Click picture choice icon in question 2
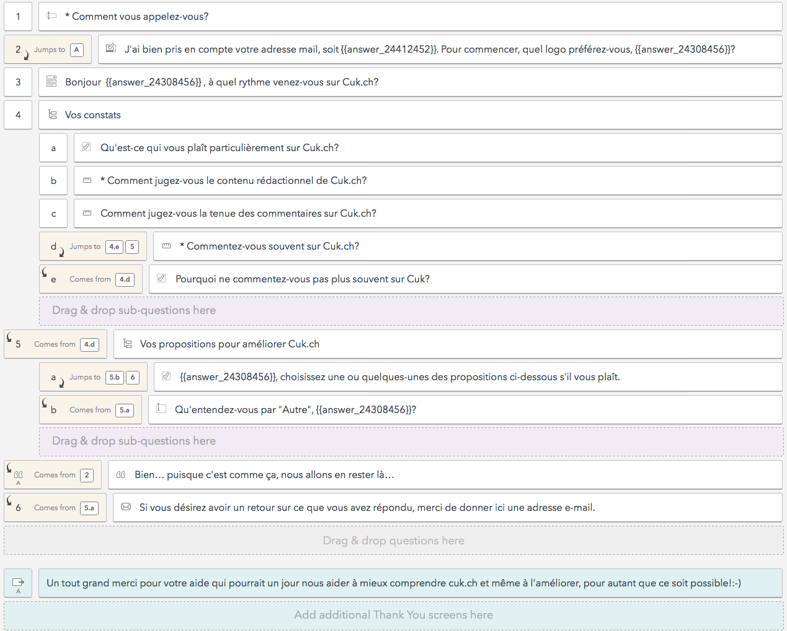The width and height of the screenshot is (787, 631). pyautogui.click(x=111, y=48)
